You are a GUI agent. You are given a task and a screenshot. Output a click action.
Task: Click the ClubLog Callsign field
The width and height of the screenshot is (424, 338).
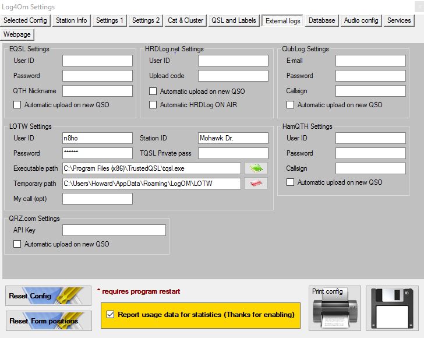point(370,91)
